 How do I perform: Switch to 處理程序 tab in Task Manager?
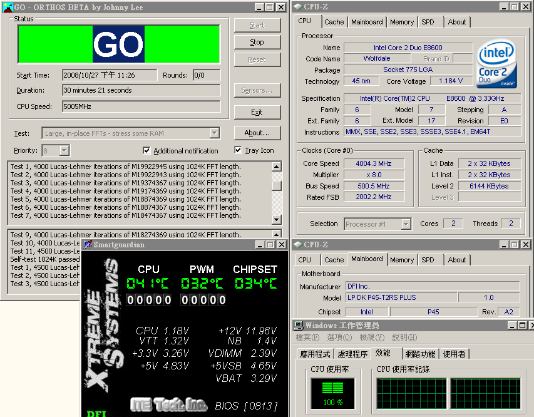tap(352, 354)
